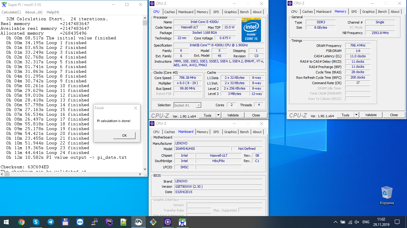Select the BIOS version GIET80WW (2.30)
This screenshot has width=407, height=228.
[218, 187]
